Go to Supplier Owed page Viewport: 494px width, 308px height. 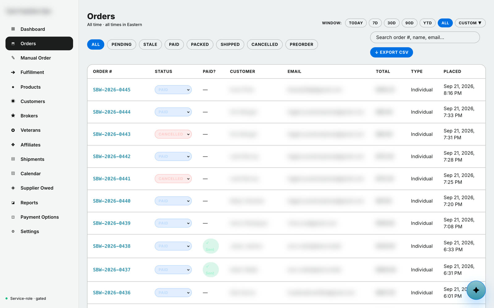[39, 188]
